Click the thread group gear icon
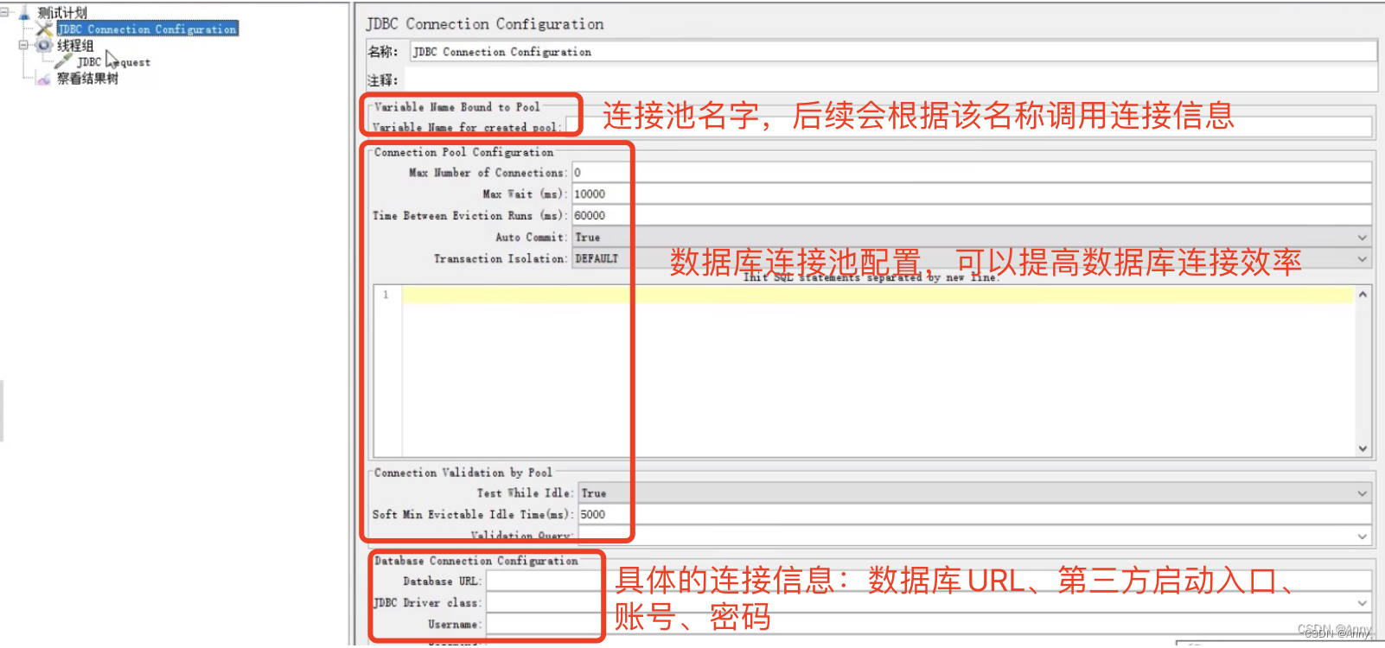The image size is (1385, 648). coord(44,45)
